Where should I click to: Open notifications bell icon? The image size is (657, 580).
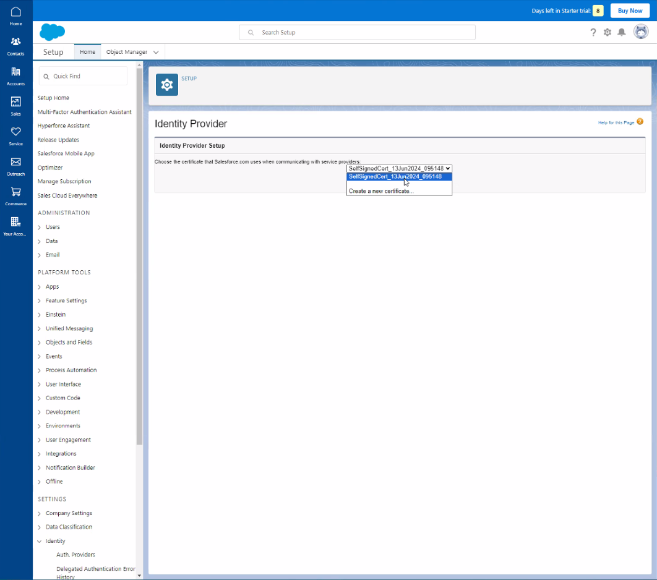click(x=622, y=32)
